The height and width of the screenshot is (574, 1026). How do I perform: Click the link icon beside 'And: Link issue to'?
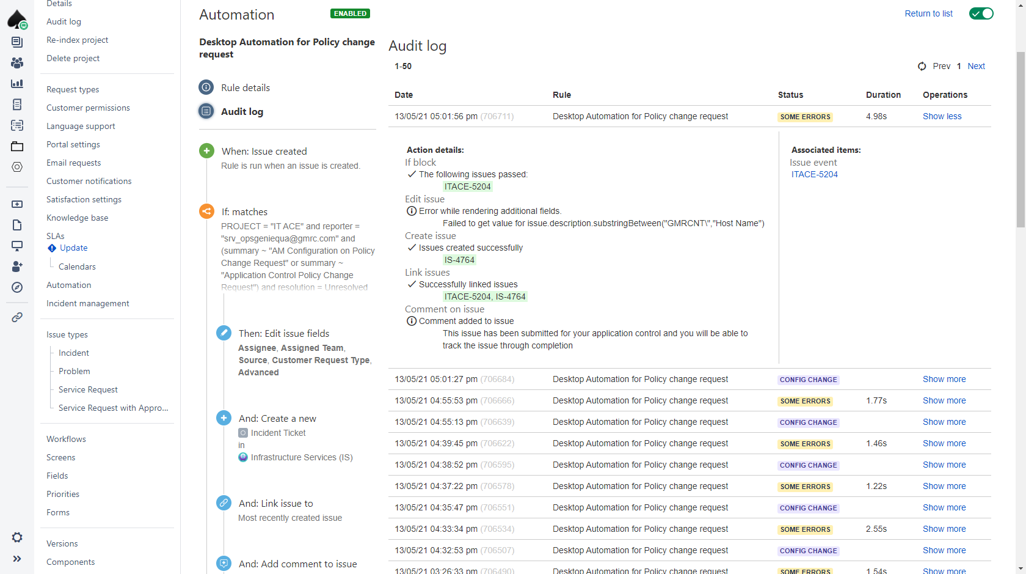tap(224, 502)
